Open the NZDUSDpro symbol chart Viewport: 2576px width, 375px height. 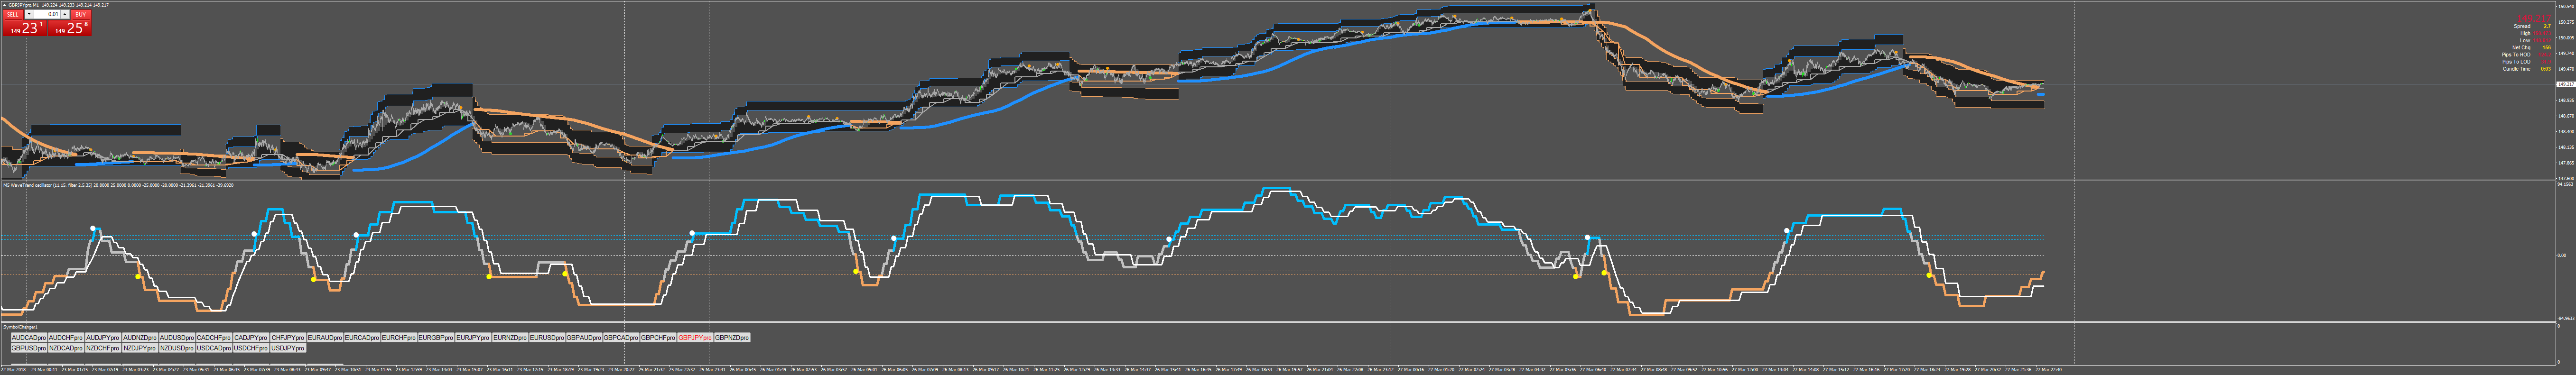pos(177,348)
